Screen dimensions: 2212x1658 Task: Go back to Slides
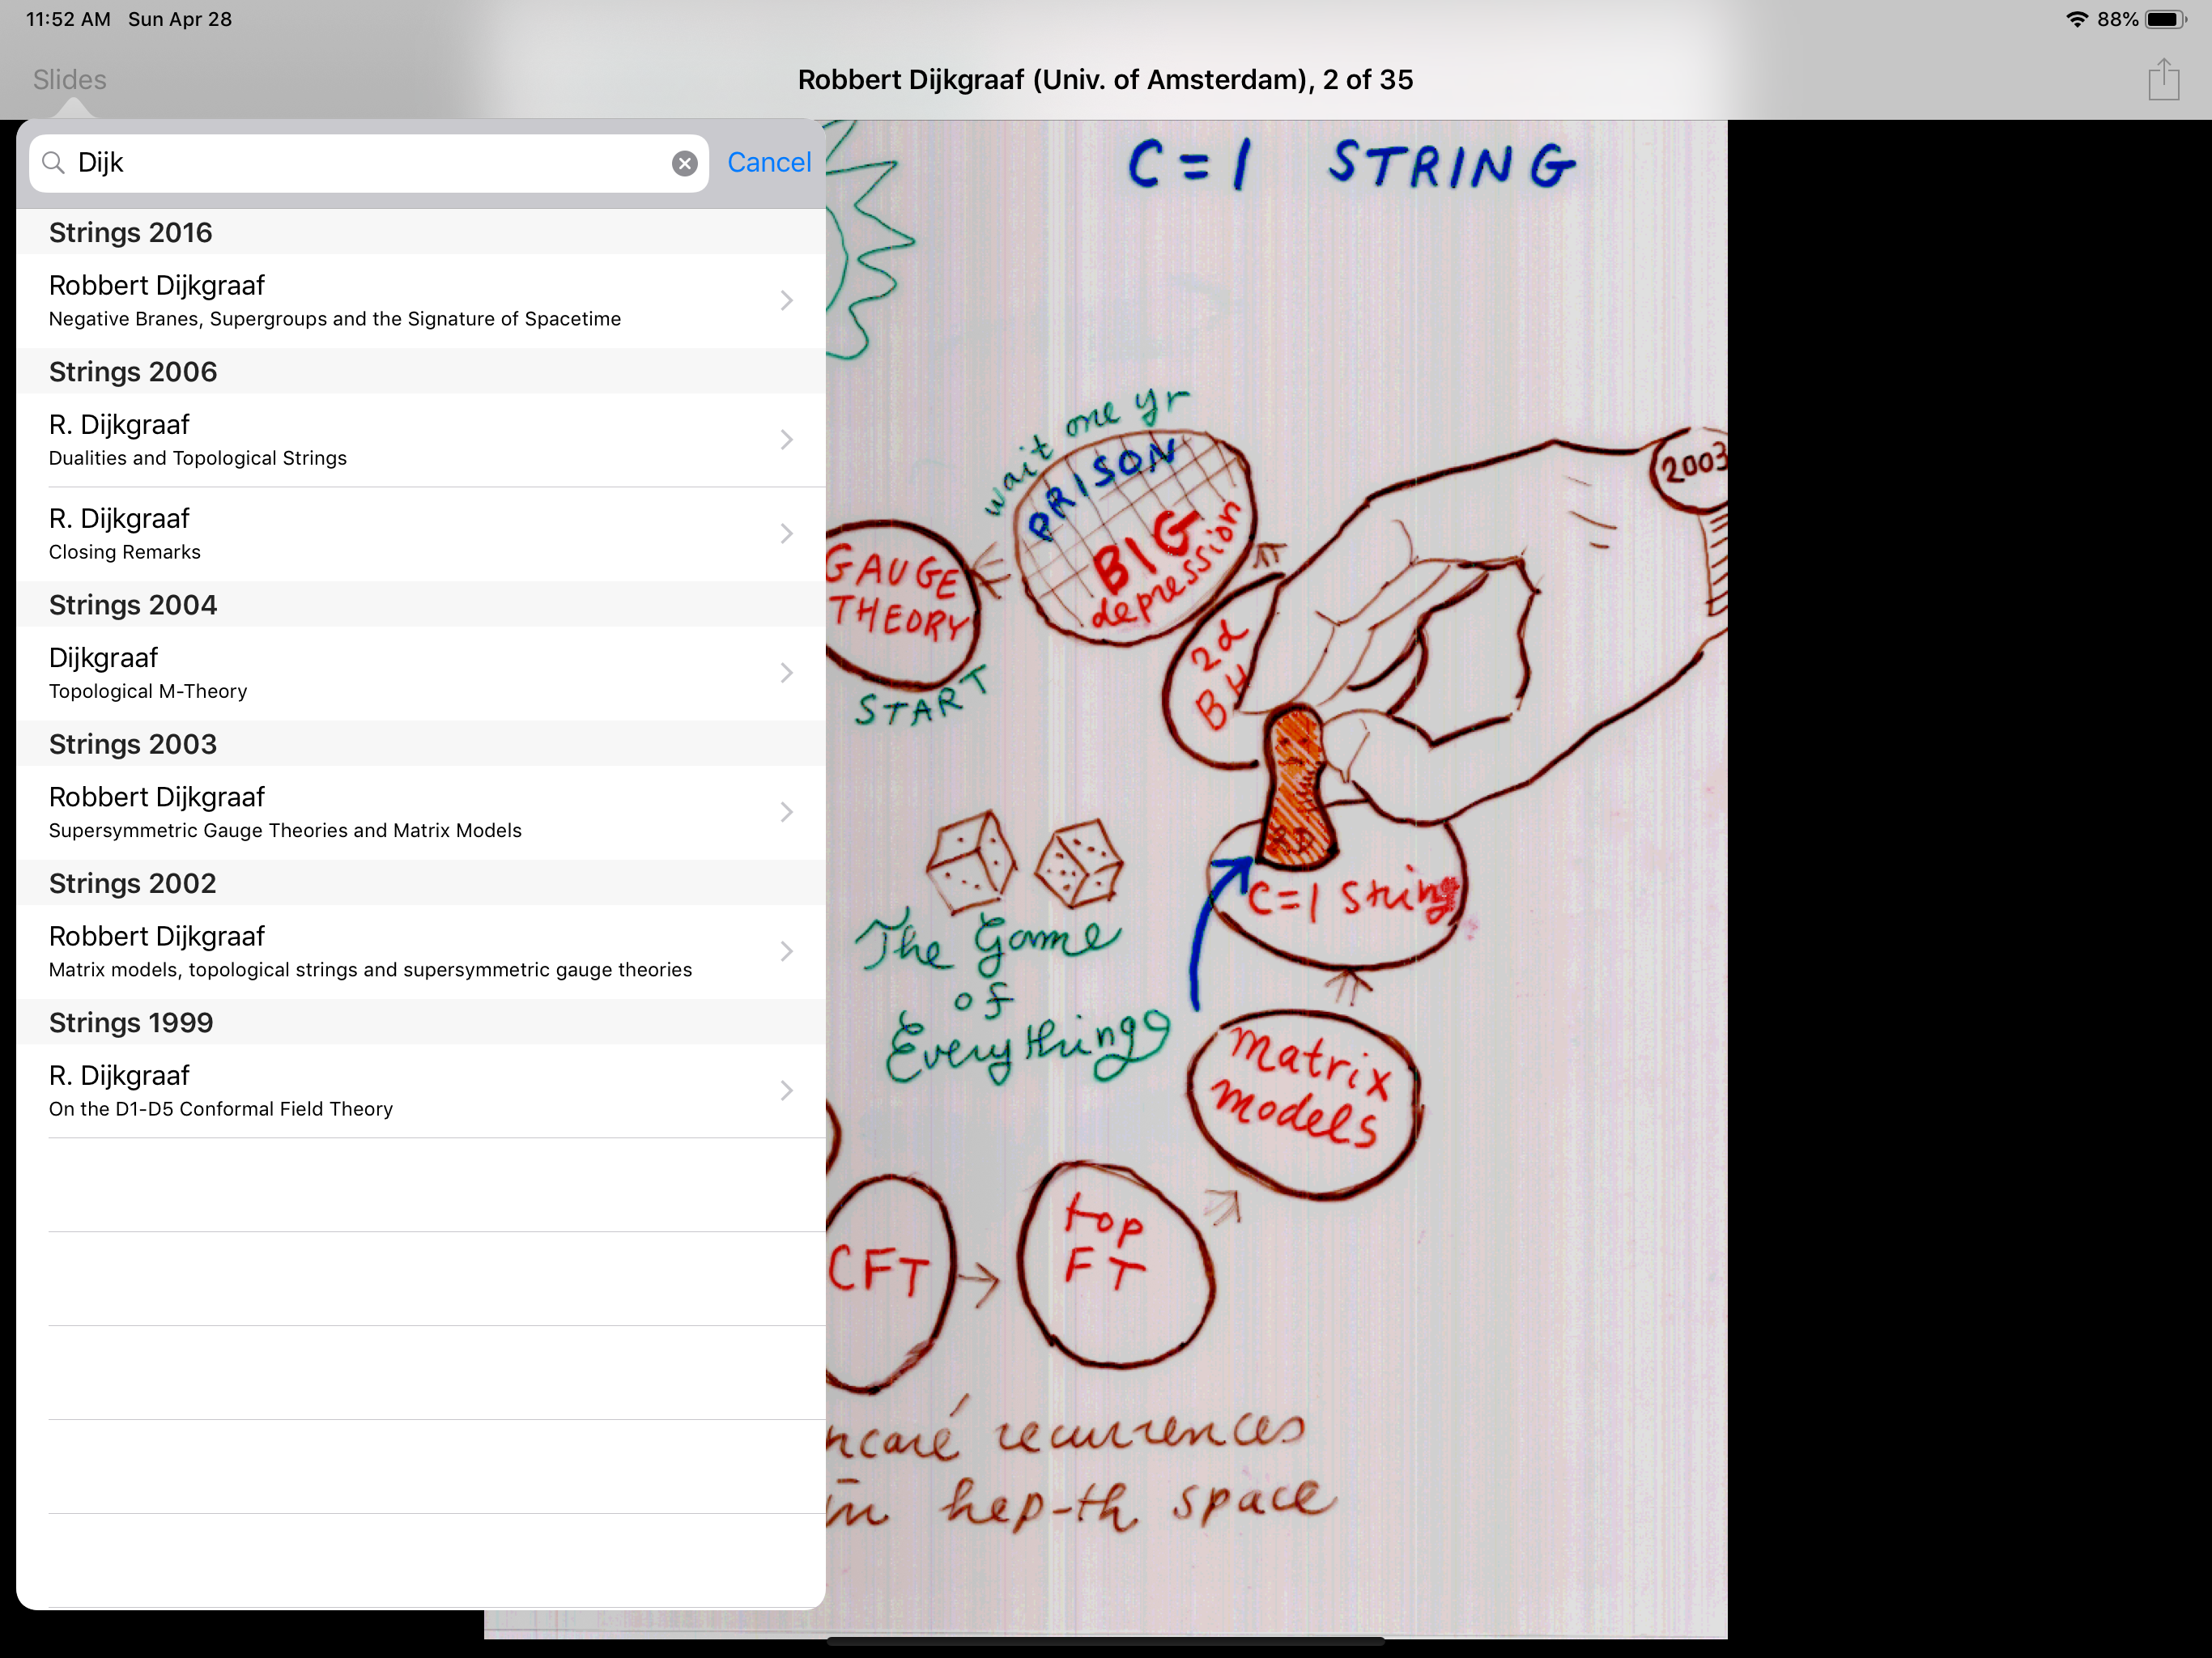point(69,80)
